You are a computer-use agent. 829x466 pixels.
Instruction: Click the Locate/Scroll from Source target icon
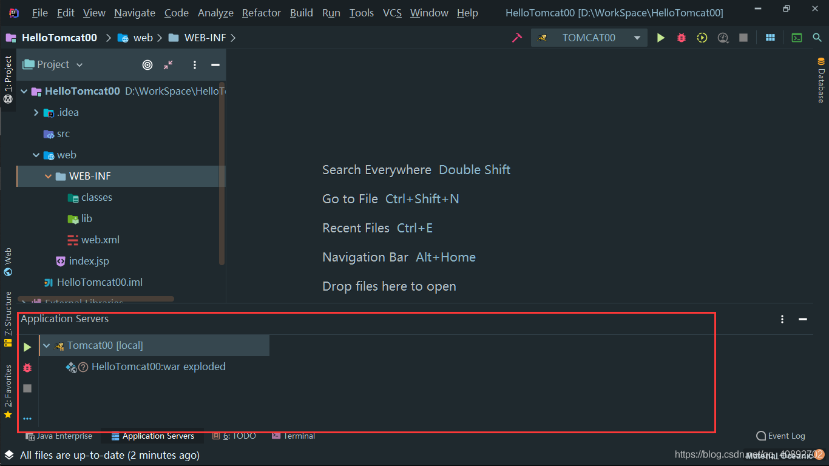[x=147, y=65]
